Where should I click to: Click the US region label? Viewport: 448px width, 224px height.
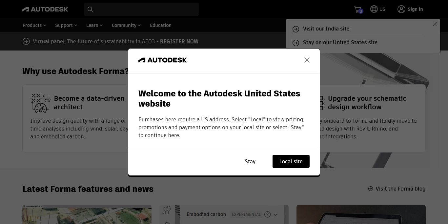382,9
